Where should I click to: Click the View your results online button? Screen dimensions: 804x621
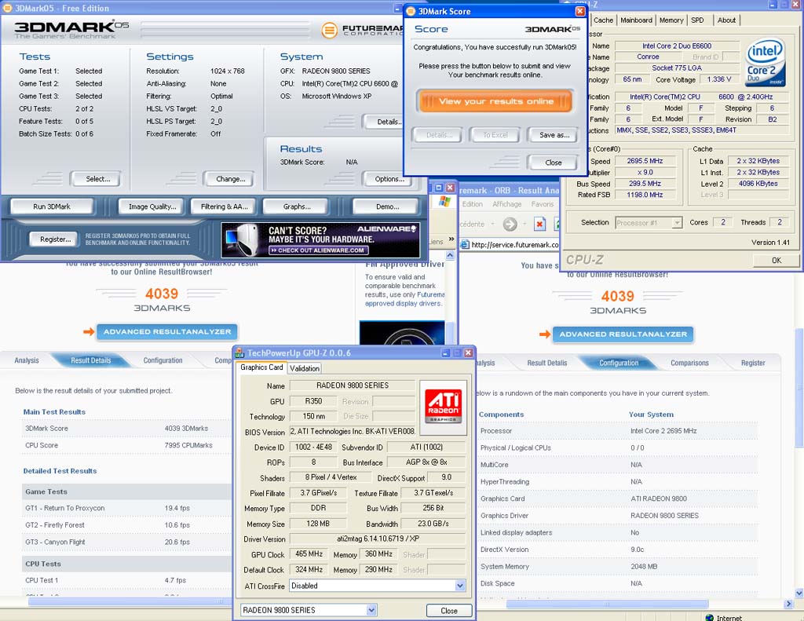[495, 101]
